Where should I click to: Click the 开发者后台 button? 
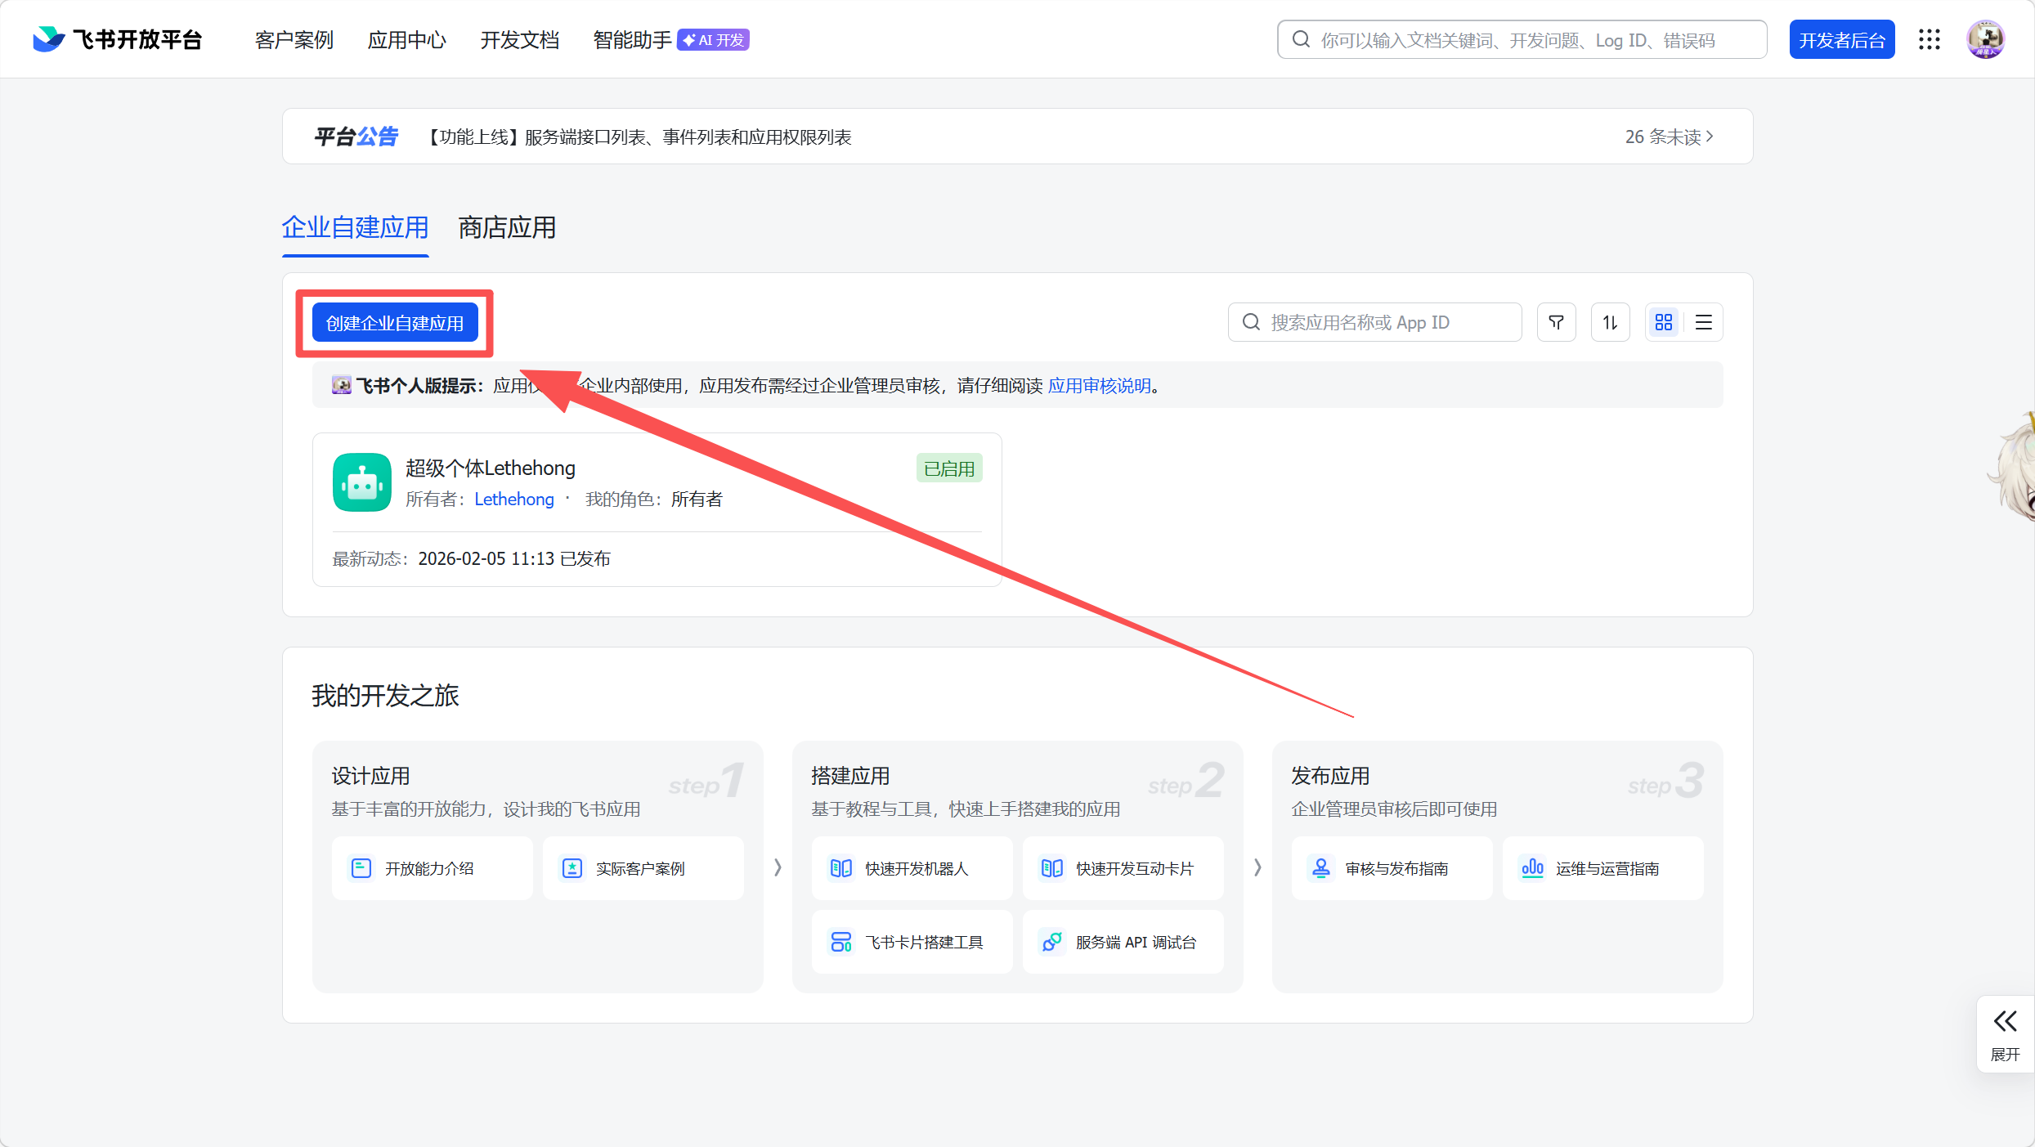[x=1841, y=39]
